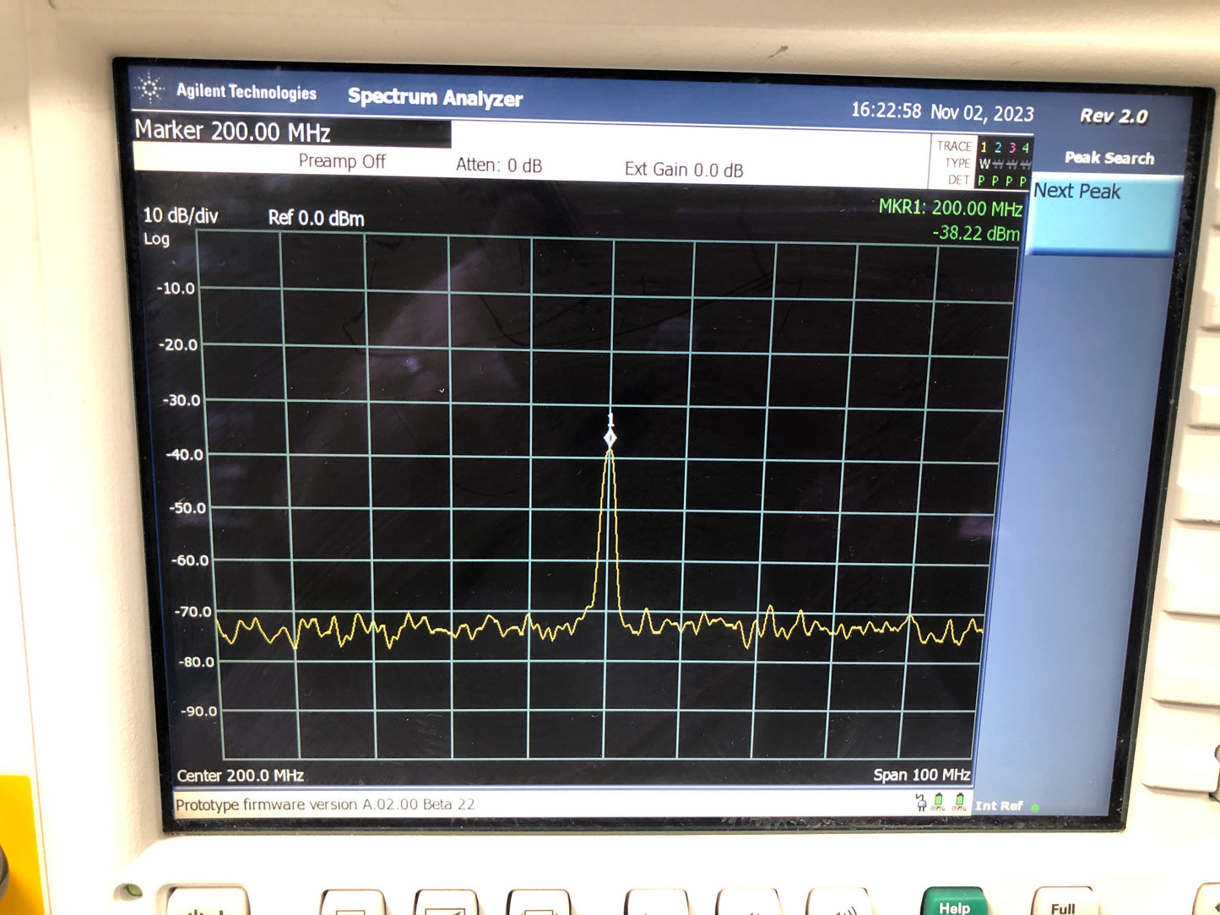Click the first green battery status icon

click(939, 802)
